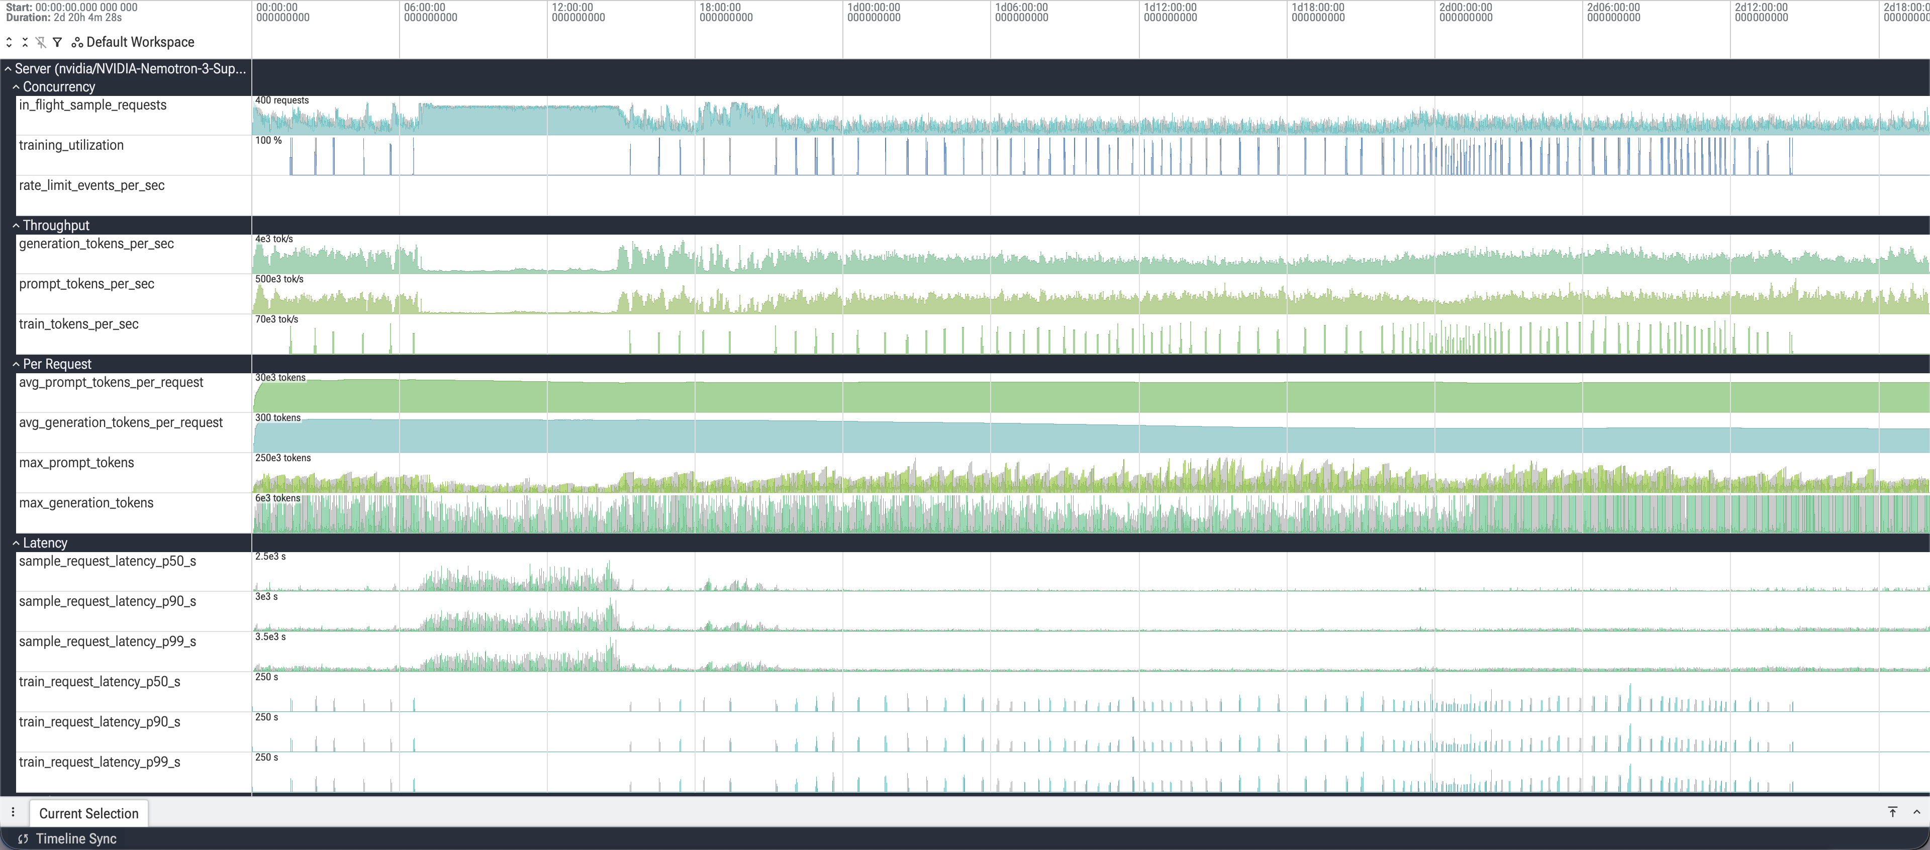
Task: Click the 1d18:00:00 timeline ruler mark
Action: pos(1318,12)
